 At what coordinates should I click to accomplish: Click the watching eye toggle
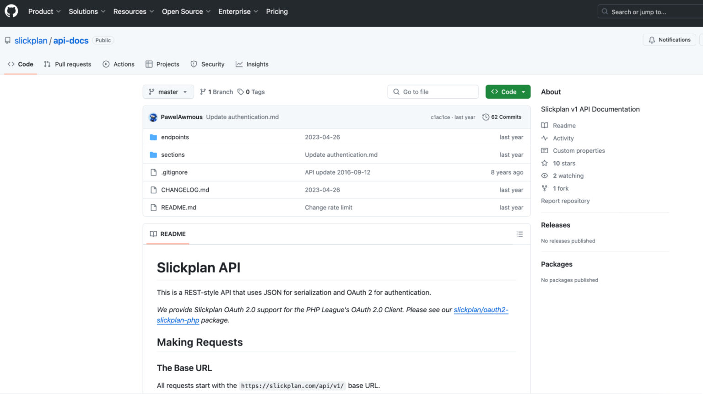point(544,176)
